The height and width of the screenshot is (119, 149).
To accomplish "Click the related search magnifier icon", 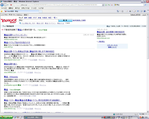I will 20,23.
